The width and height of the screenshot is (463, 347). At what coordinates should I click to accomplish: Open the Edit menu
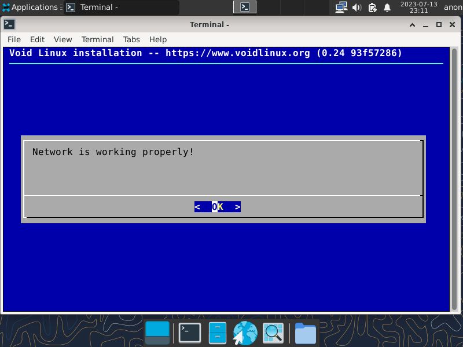[37, 39]
